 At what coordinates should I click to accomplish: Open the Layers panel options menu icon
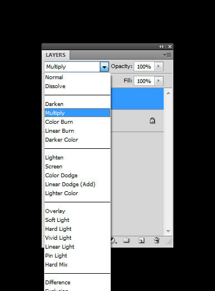point(167,55)
